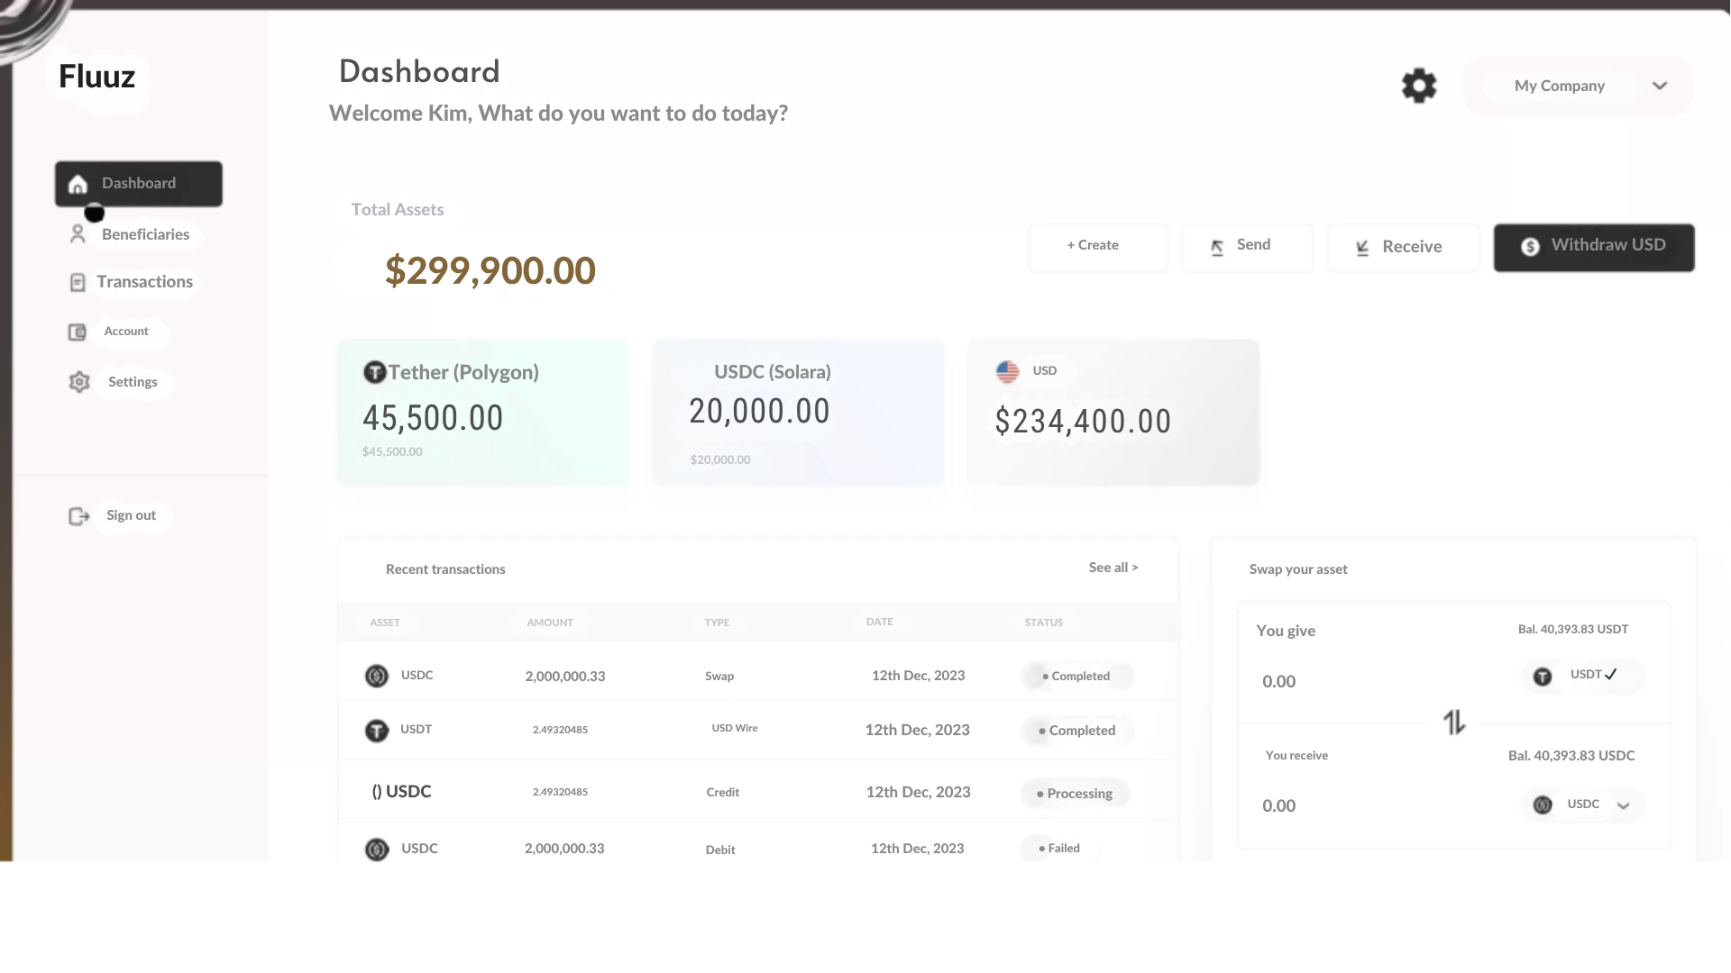
Task: Click the Beneficiaries person icon
Action: (78, 233)
